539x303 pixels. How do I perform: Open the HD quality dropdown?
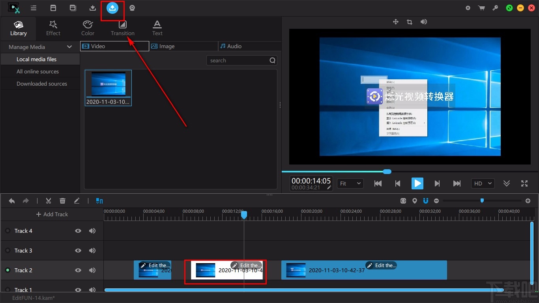pos(483,183)
